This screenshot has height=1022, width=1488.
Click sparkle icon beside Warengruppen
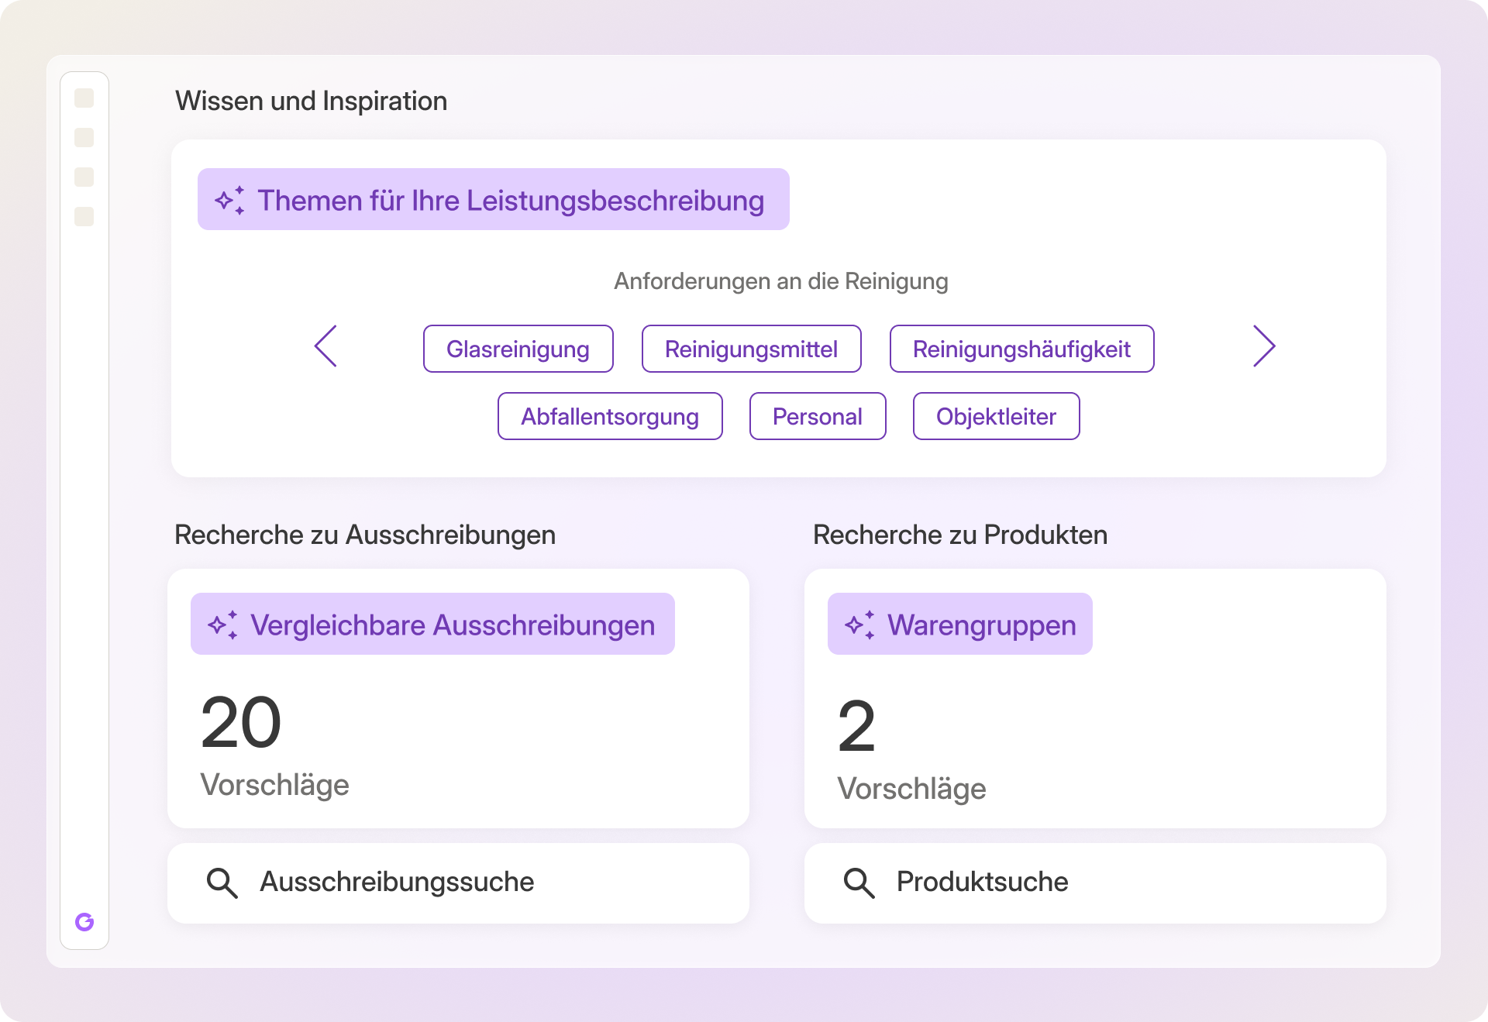[860, 625]
